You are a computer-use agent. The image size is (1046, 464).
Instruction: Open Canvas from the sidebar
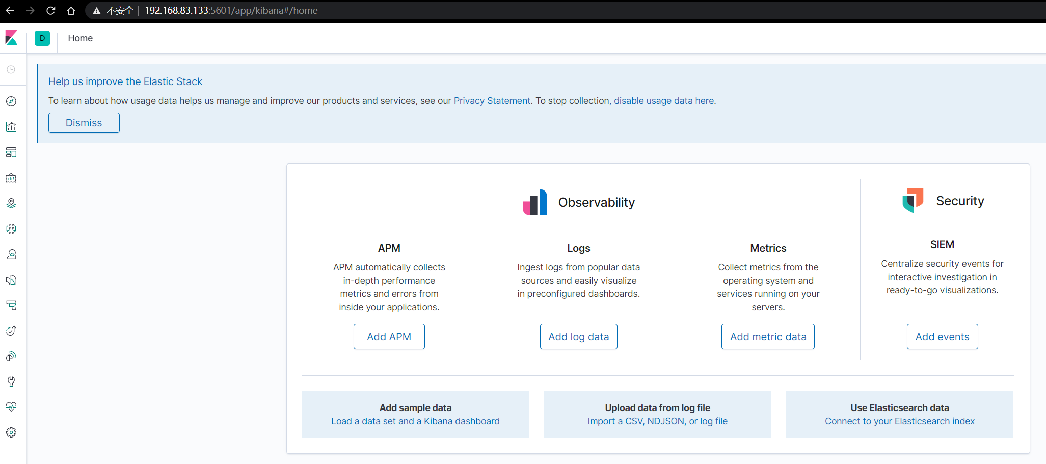click(x=11, y=178)
